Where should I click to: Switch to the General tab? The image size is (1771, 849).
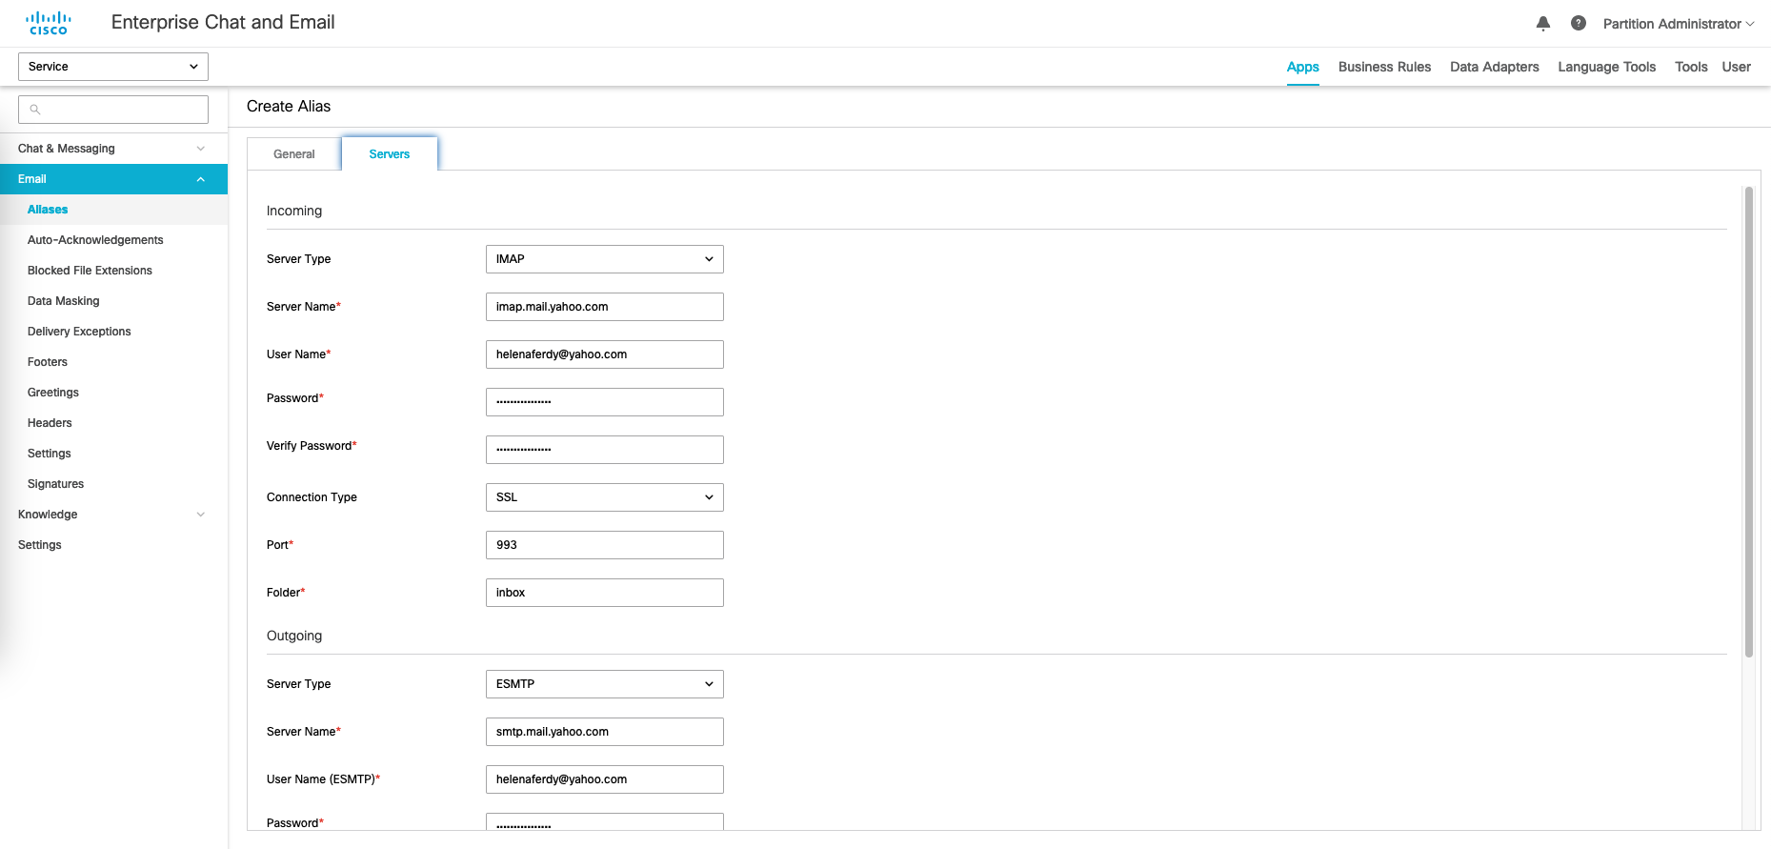293,154
